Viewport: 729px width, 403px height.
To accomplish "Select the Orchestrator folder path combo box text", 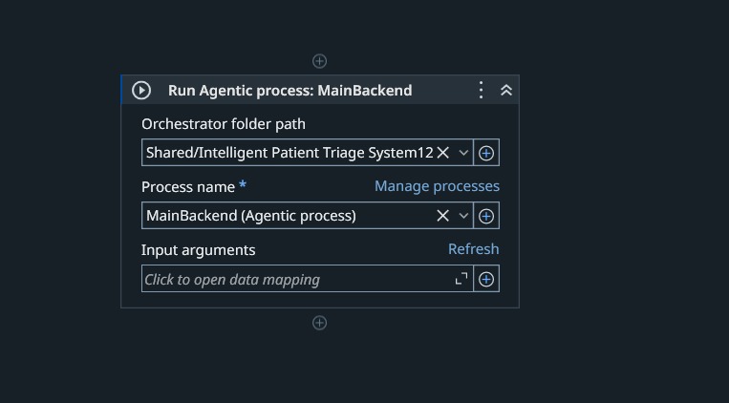I will (x=289, y=153).
